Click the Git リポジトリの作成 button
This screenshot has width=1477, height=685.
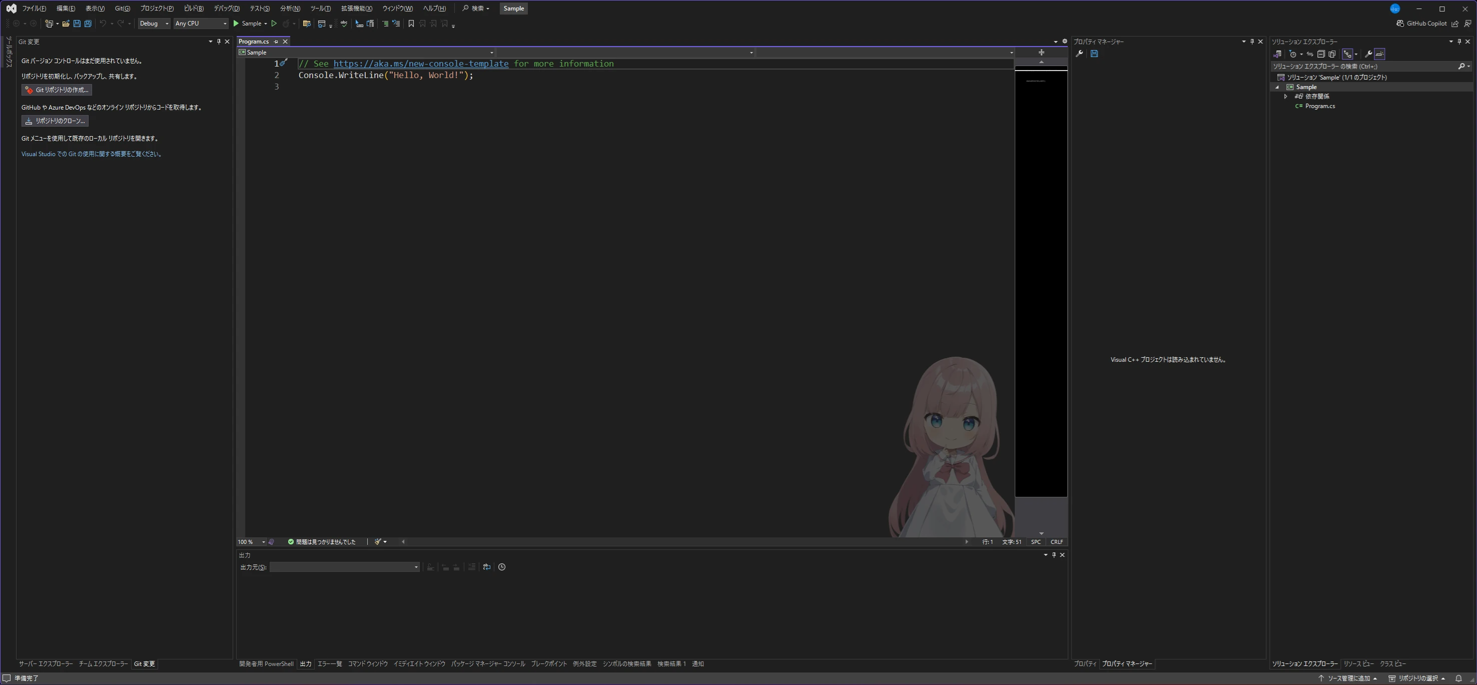click(x=57, y=90)
